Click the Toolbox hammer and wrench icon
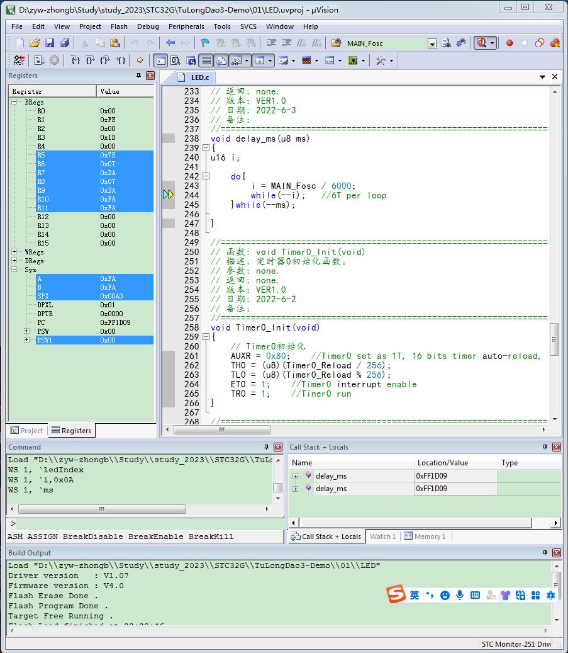568x653 pixels. tap(381, 60)
